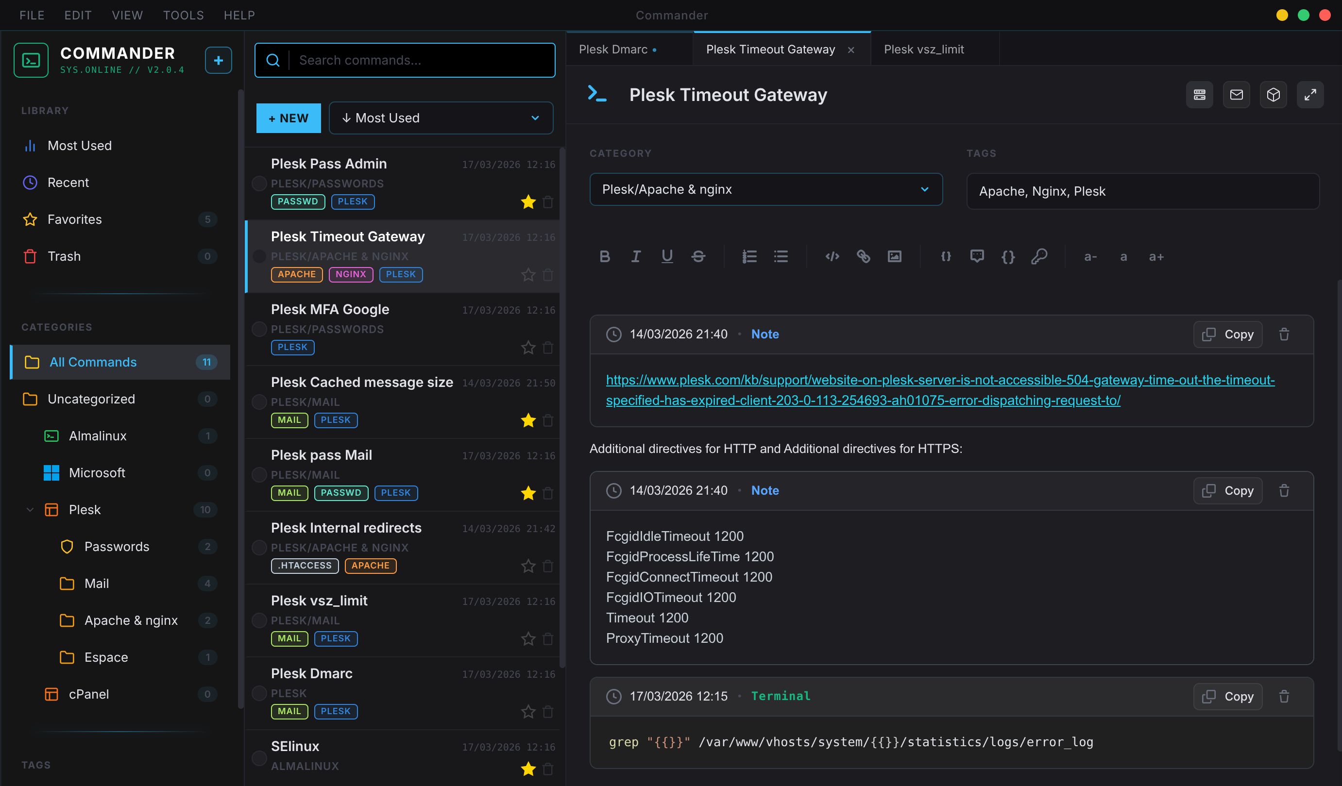Screen dimensions: 1342x786
Task: Open Favorites in the library
Action: tap(120, 219)
